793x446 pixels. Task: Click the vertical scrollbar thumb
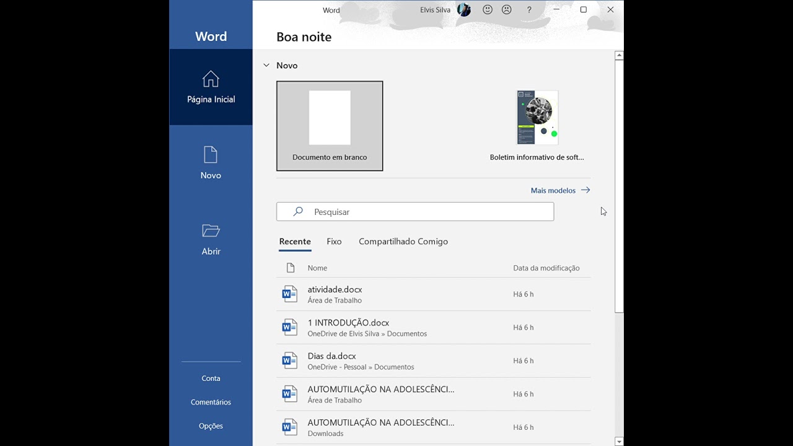tap(619, 186)
